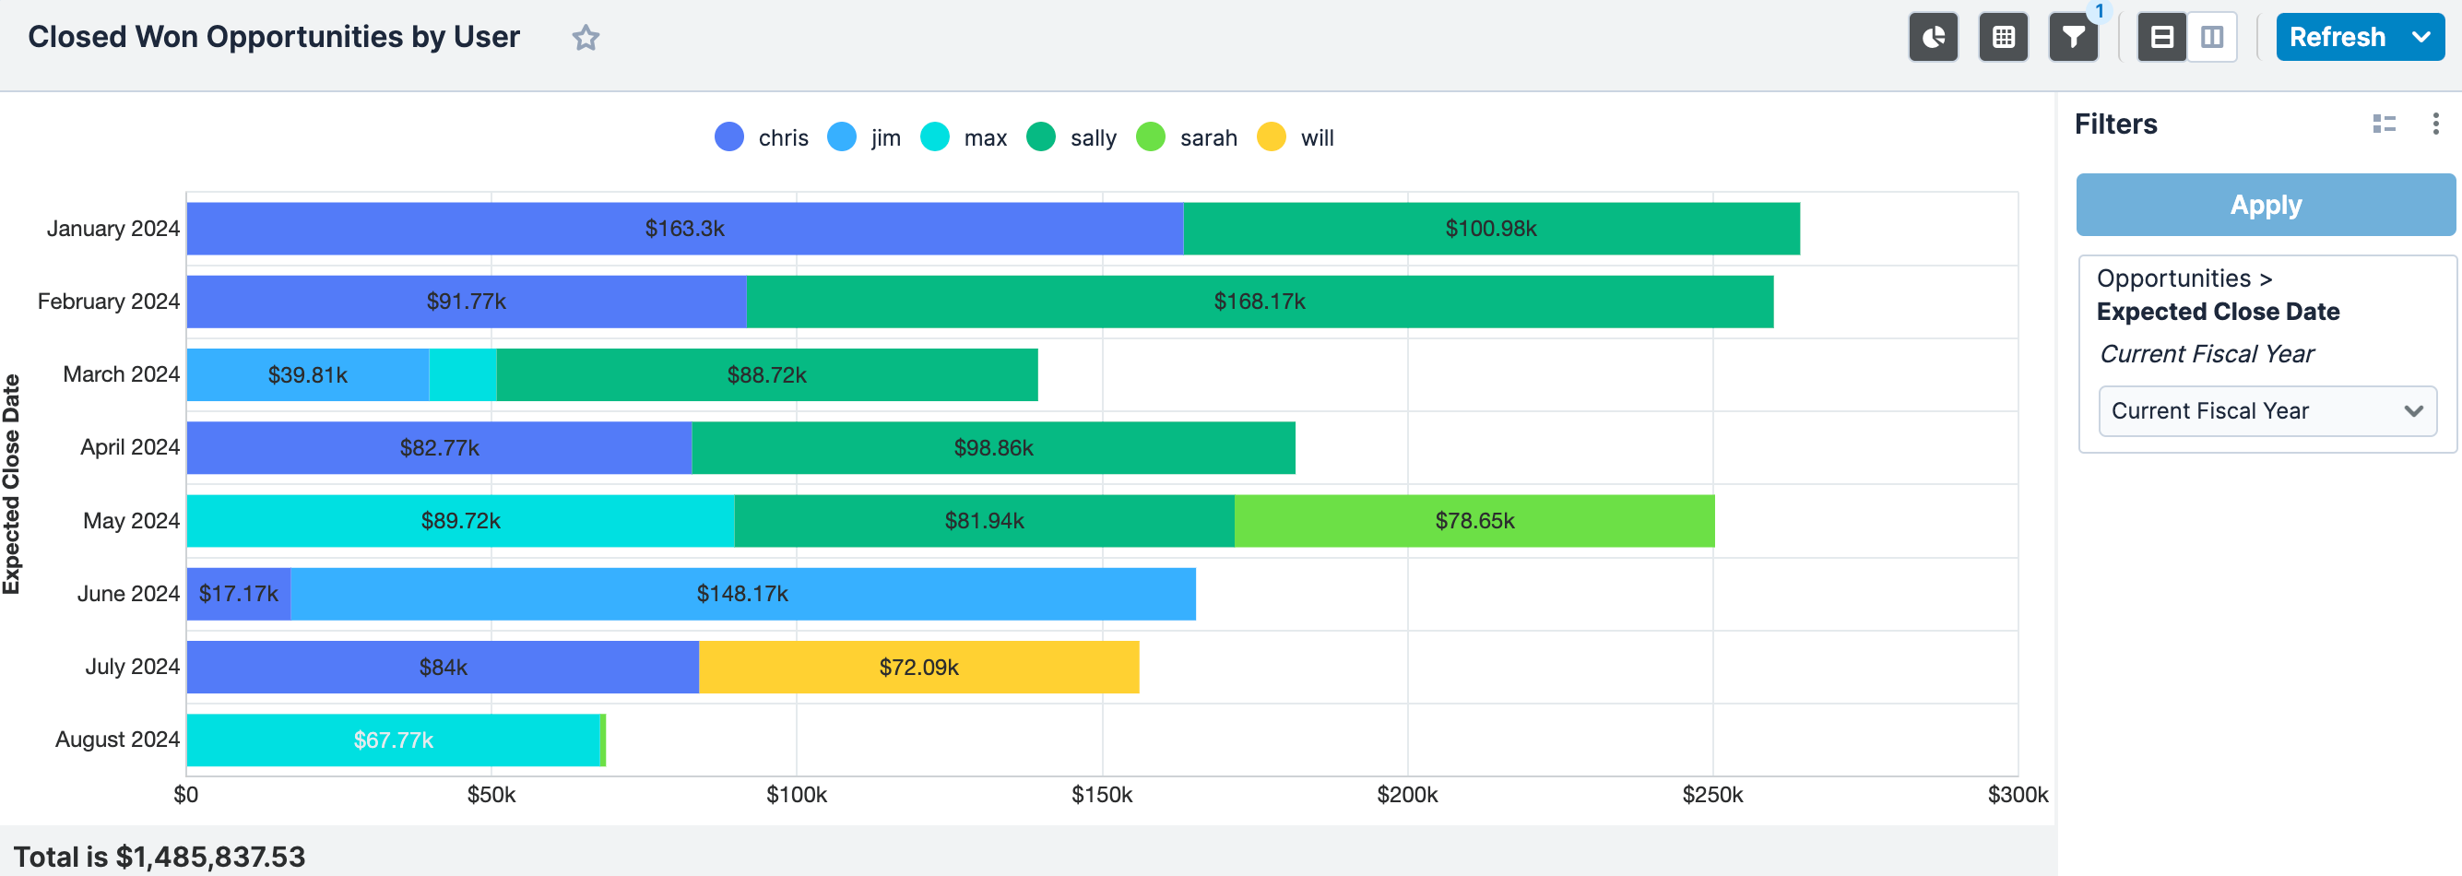The height and width of the screenshot is (876, 2462).
Task: Click the filters list view icon
Action: point(2384,124)
